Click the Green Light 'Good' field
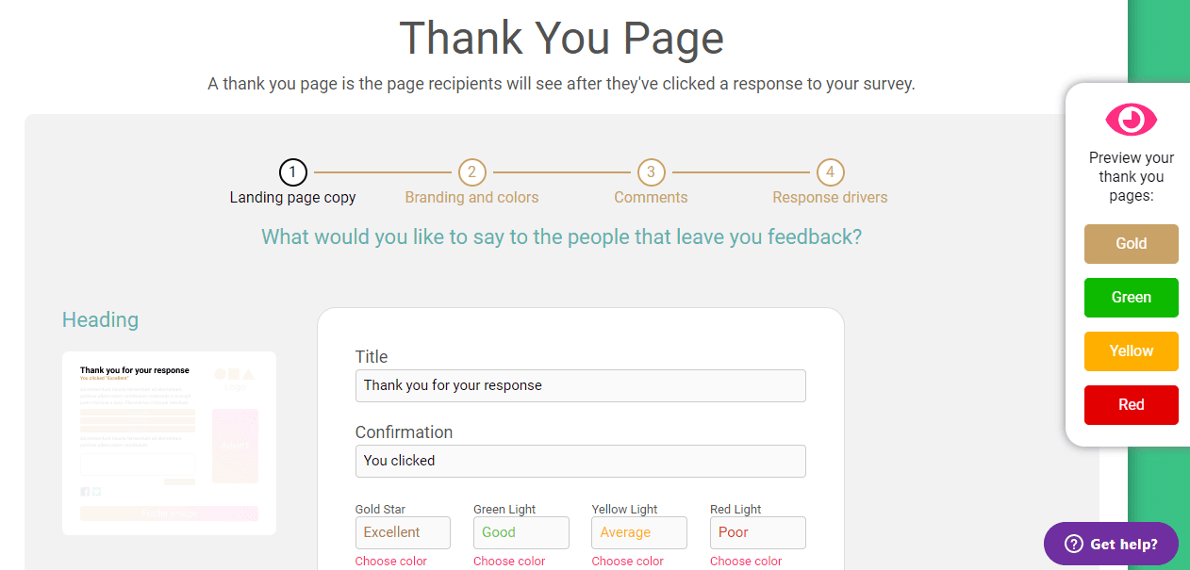This screenshot has height=570, width=1190. coord(521,532)
